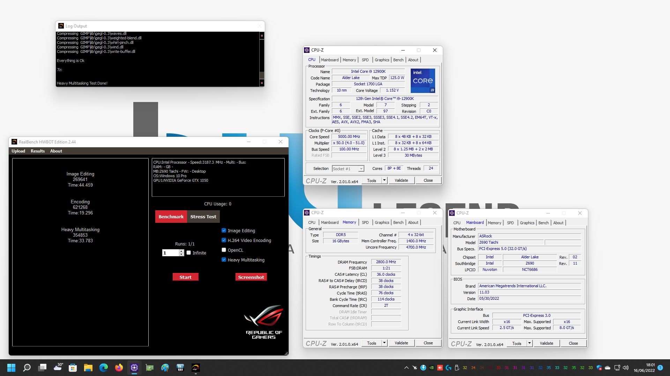Image resolution: width=670 pixels, height=376 pixels.
Task: Launch Microsoft Edge from the taskbar
Action: click(x=104, y=368)
